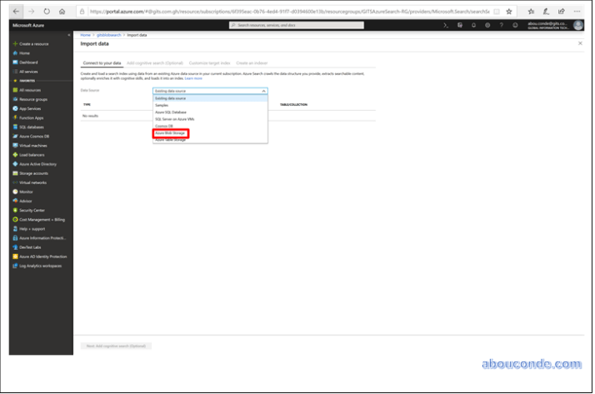Expand the Data Source dropdown box

click(x=210, y=90)
